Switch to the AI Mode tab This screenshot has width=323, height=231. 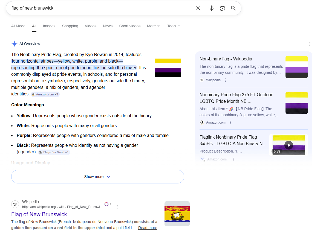(x=18, y=26)
